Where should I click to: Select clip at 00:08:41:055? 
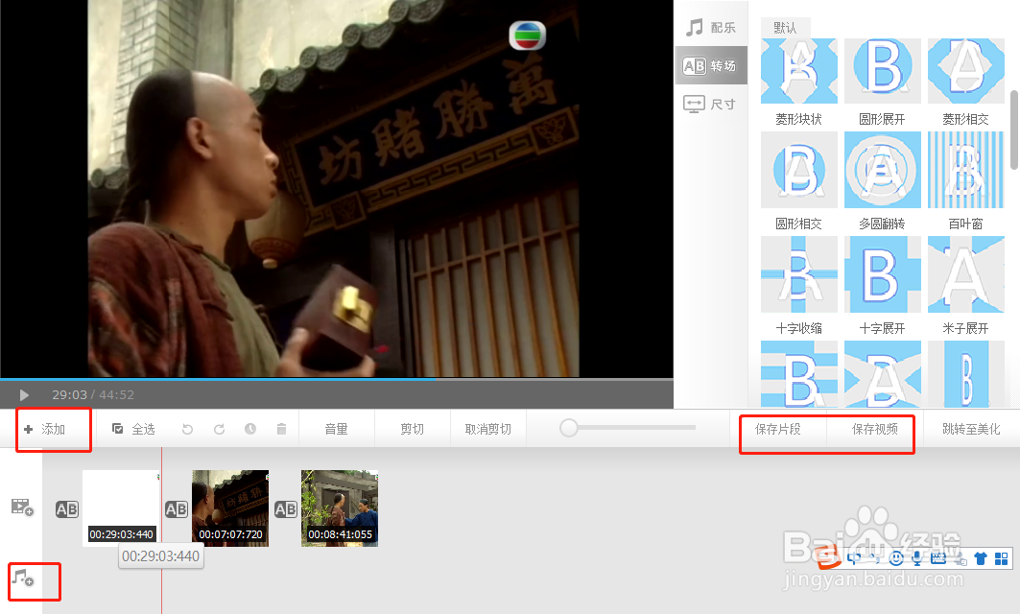coord(340,508)
